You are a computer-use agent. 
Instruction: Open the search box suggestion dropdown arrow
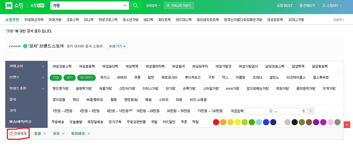pyautogui.click(x=125, y=6)
